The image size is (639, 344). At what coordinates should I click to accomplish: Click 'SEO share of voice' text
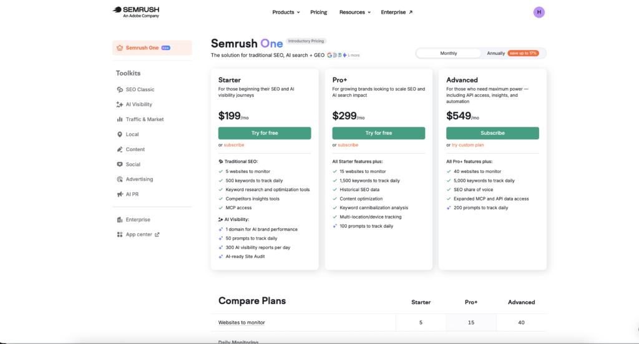[473, 190]
